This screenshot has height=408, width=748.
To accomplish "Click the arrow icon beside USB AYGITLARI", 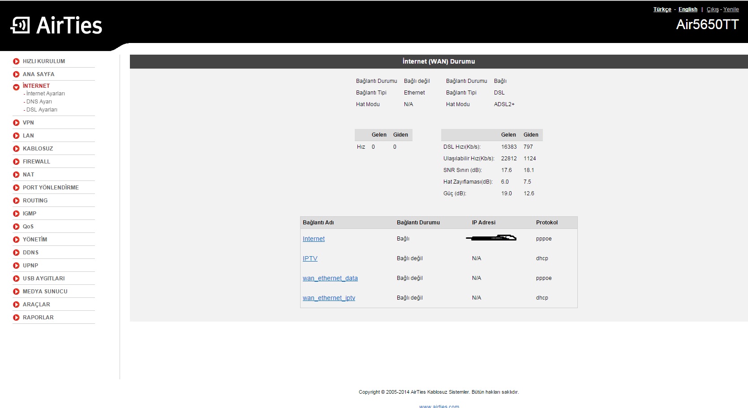I will click(16, 279).
